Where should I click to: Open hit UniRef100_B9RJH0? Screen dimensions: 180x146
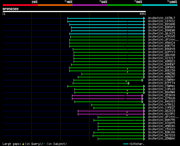[161, 133]
